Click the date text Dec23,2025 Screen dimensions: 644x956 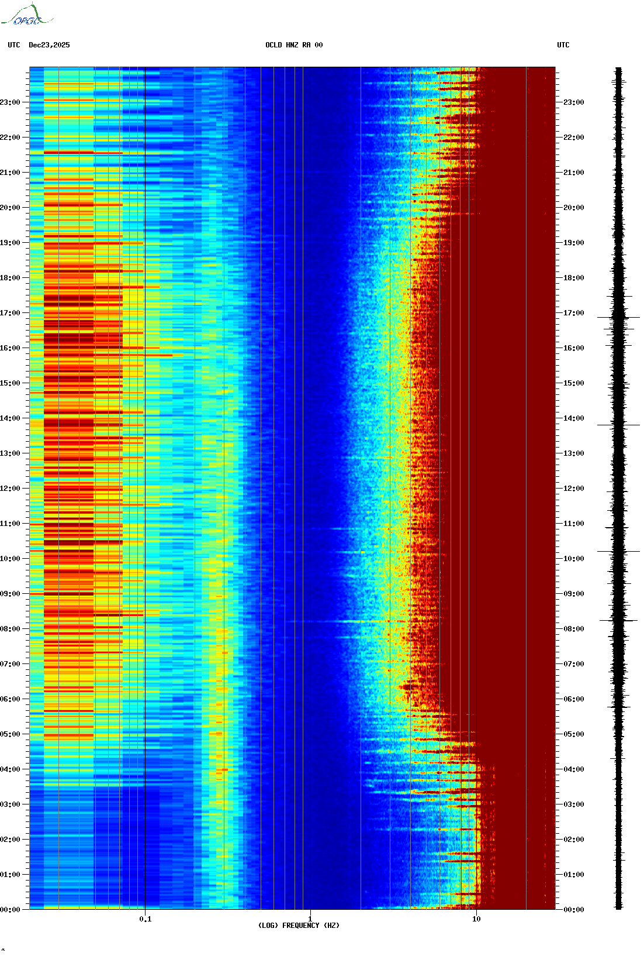[x=49, y=45]
